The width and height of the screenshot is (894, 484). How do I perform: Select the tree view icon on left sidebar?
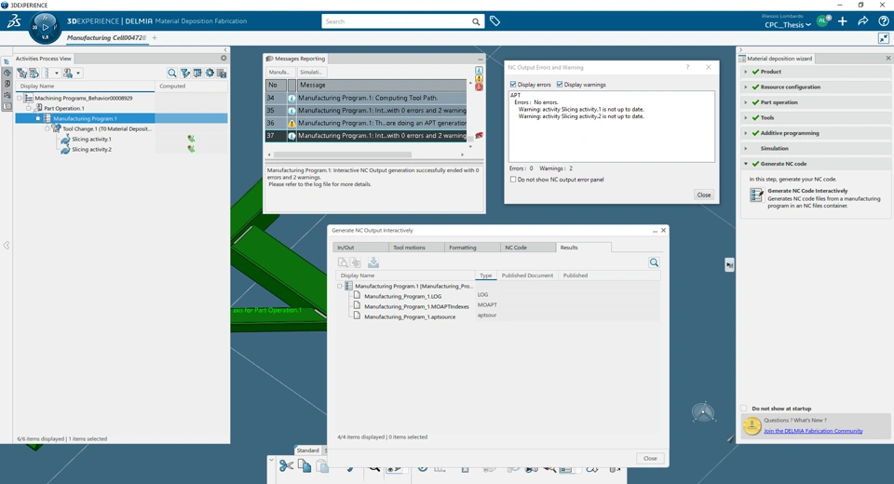7,61
